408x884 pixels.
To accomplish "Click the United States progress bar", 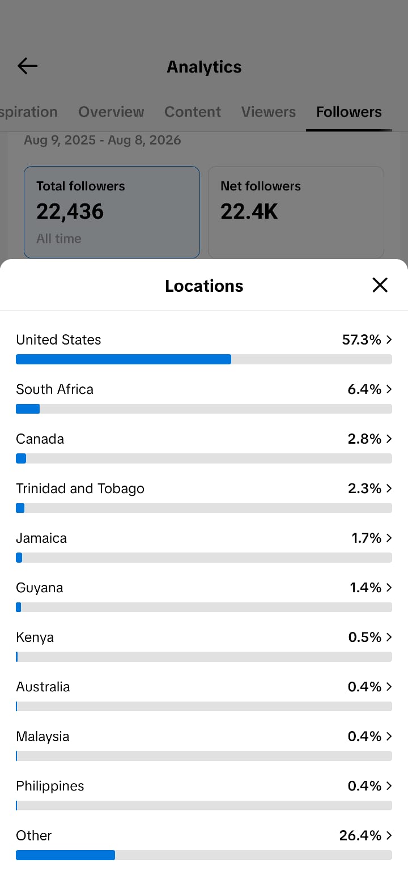I will coord(204,359).
